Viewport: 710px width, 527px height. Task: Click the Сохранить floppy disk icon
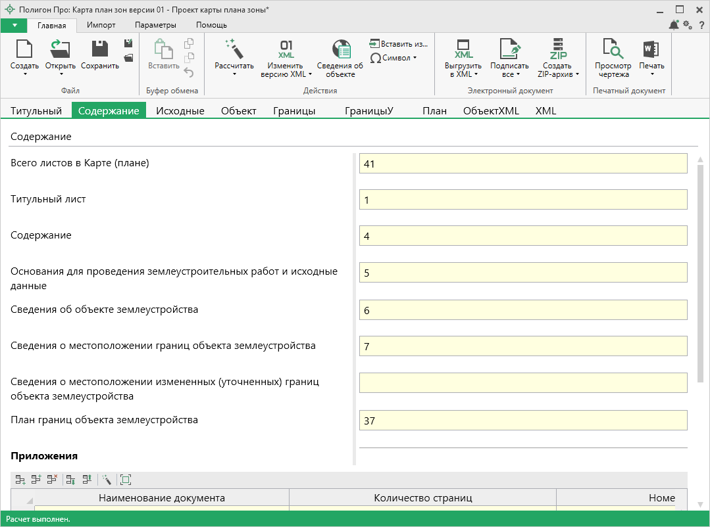point(100,49)
